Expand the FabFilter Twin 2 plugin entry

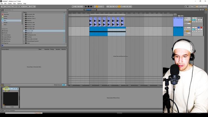click(24, 19)
